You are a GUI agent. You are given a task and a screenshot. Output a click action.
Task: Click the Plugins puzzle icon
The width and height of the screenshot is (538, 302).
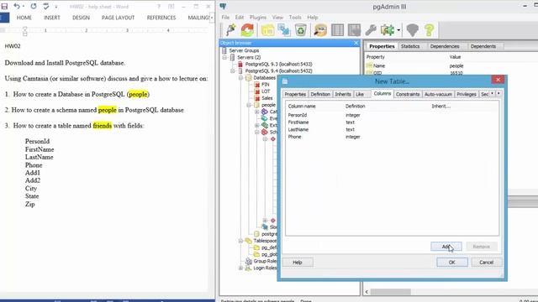387,30
